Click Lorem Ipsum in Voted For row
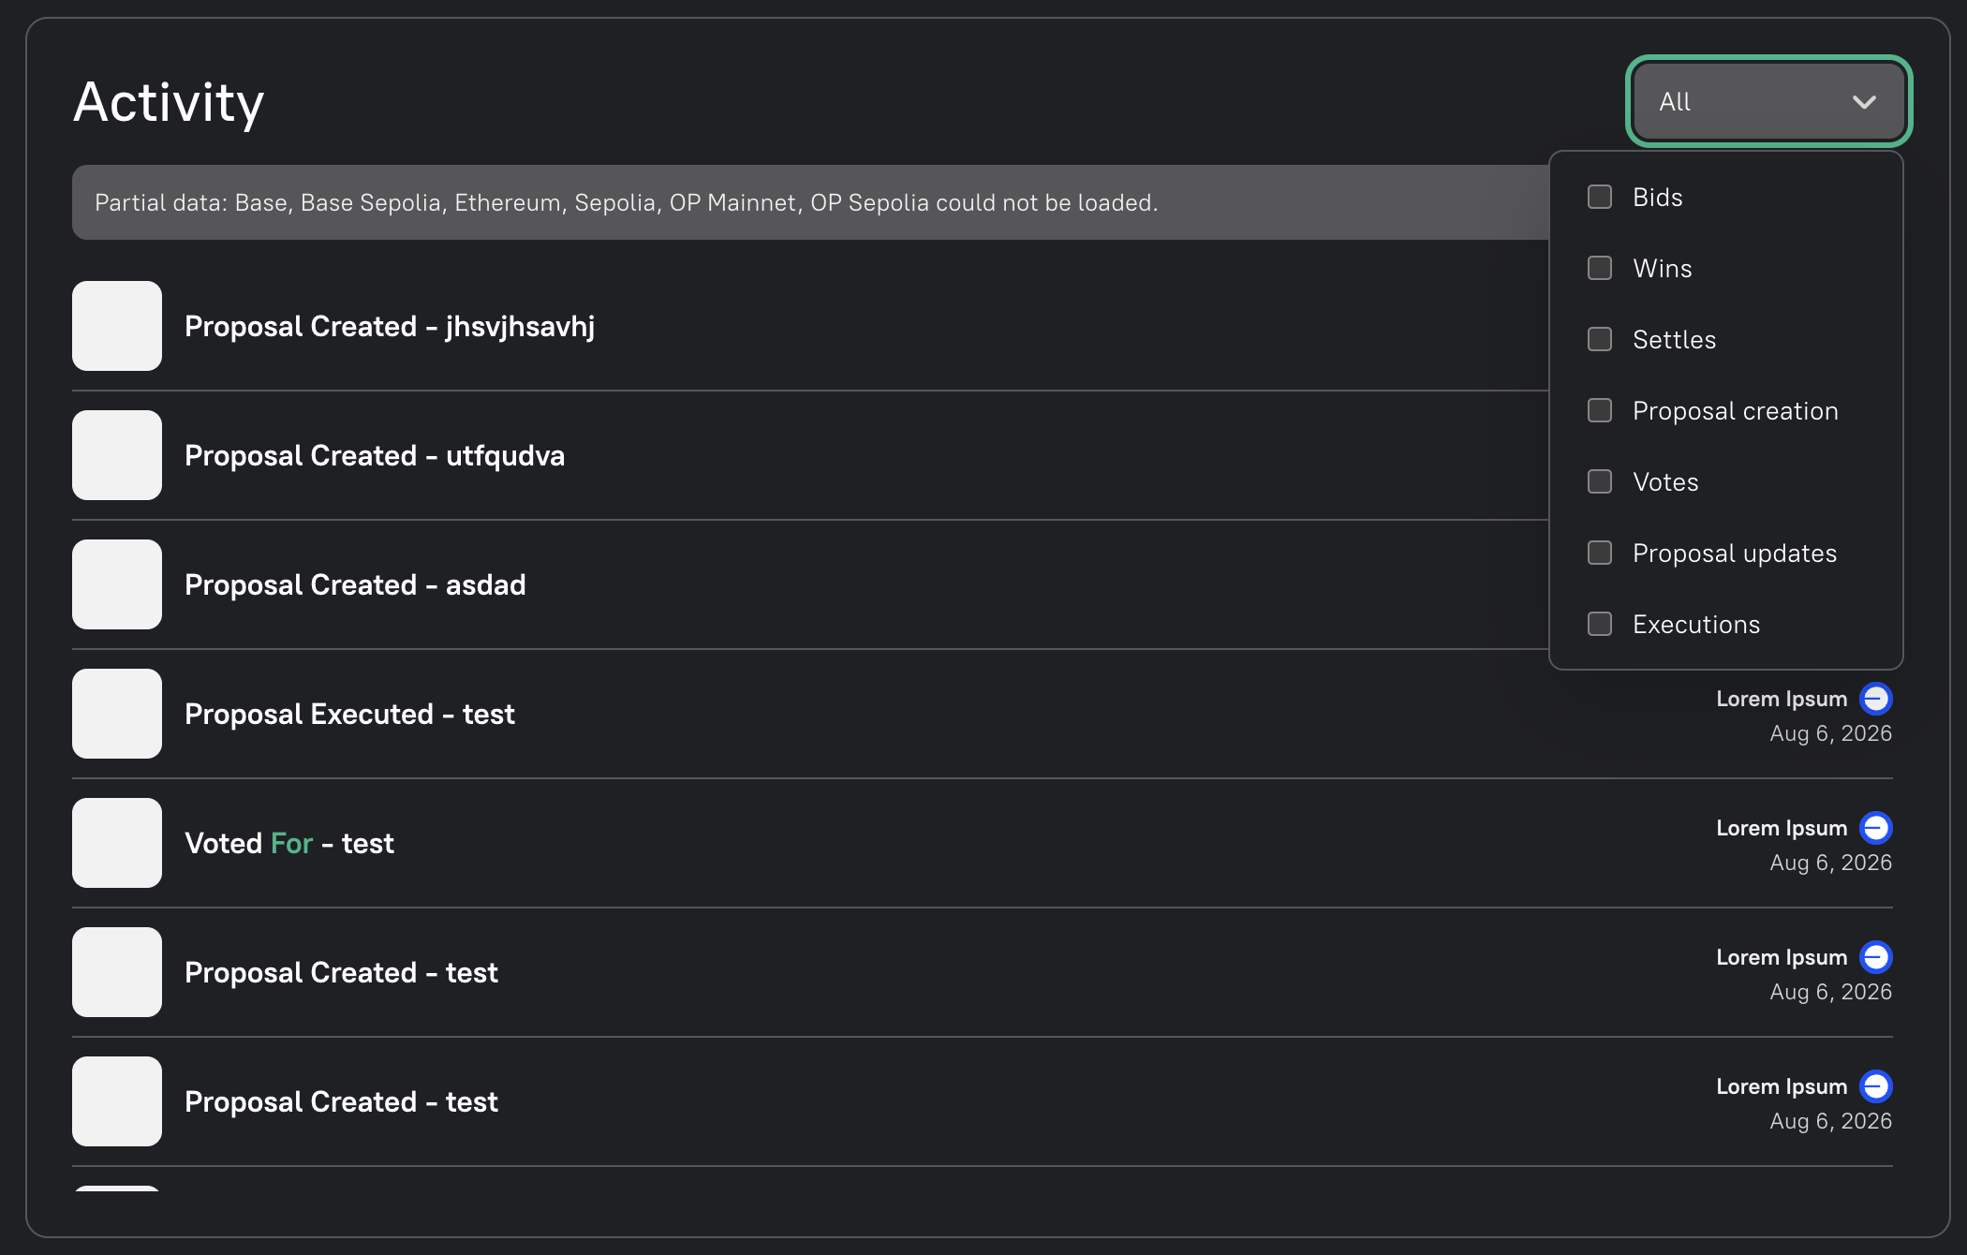The width and height of the screenshot is (1967, 1255). pyautogui.click(x=1782, y=828)
